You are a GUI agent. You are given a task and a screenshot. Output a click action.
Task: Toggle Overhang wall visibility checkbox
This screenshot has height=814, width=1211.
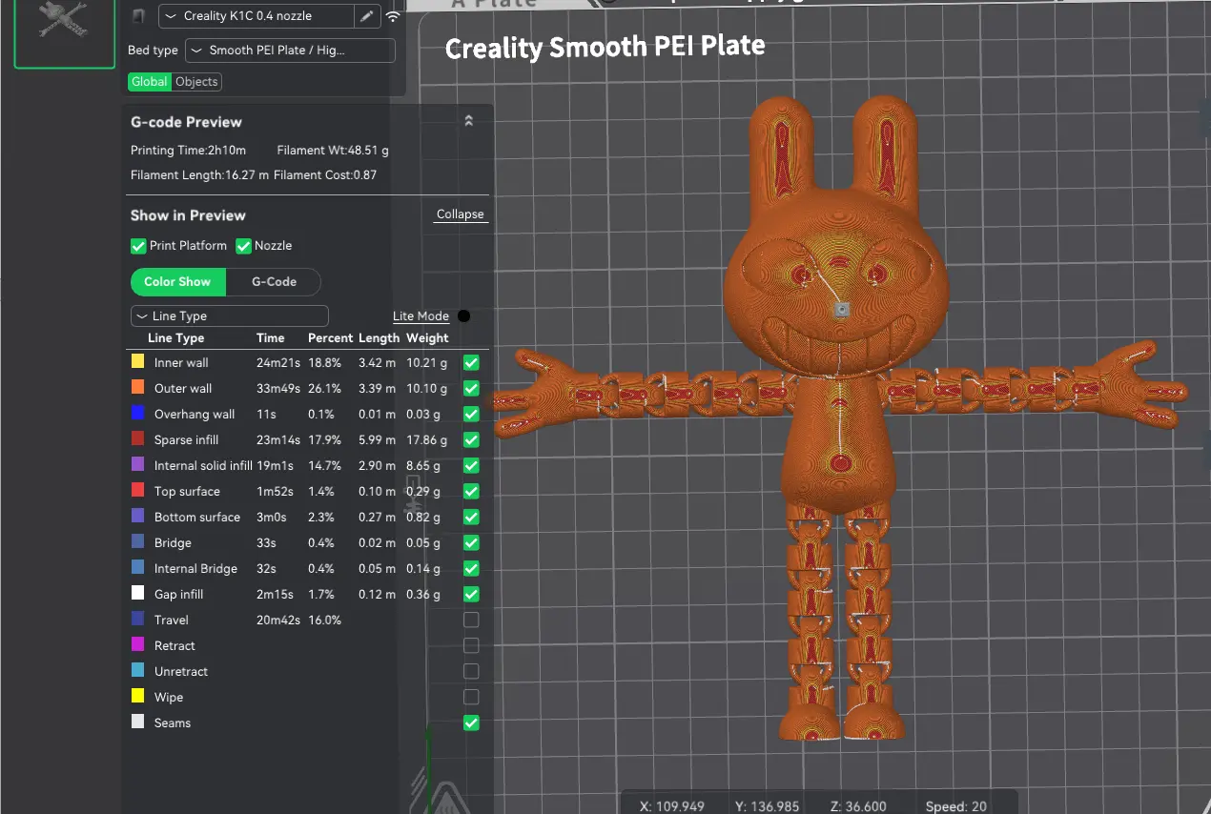(x=471, y=414)
